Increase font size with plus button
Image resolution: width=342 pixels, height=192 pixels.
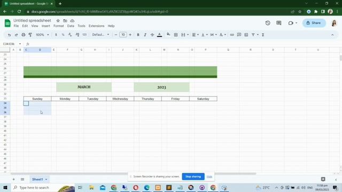(x=130, y=35)
